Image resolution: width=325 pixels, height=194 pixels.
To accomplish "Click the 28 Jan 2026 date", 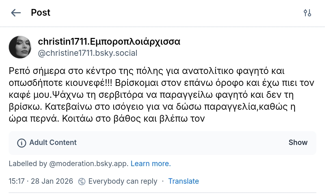I will (52, 181).
